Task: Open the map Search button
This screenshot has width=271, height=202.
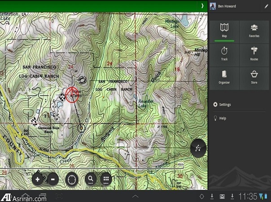Action: 90,180
